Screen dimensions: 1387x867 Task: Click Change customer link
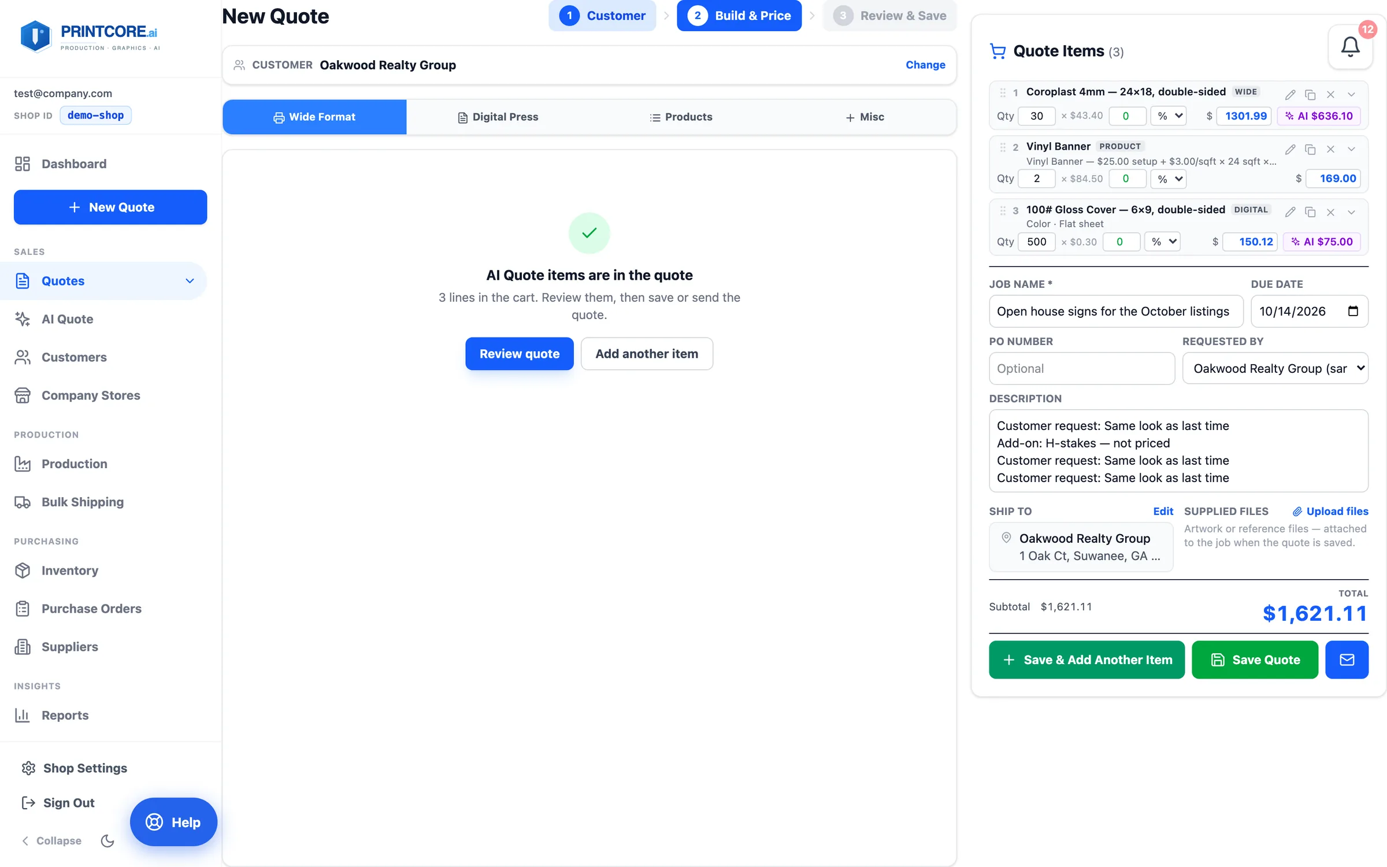[925, 65]
